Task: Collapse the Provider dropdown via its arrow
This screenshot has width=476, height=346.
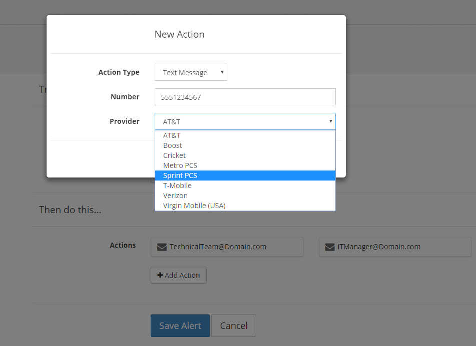Action: [330, 121]
